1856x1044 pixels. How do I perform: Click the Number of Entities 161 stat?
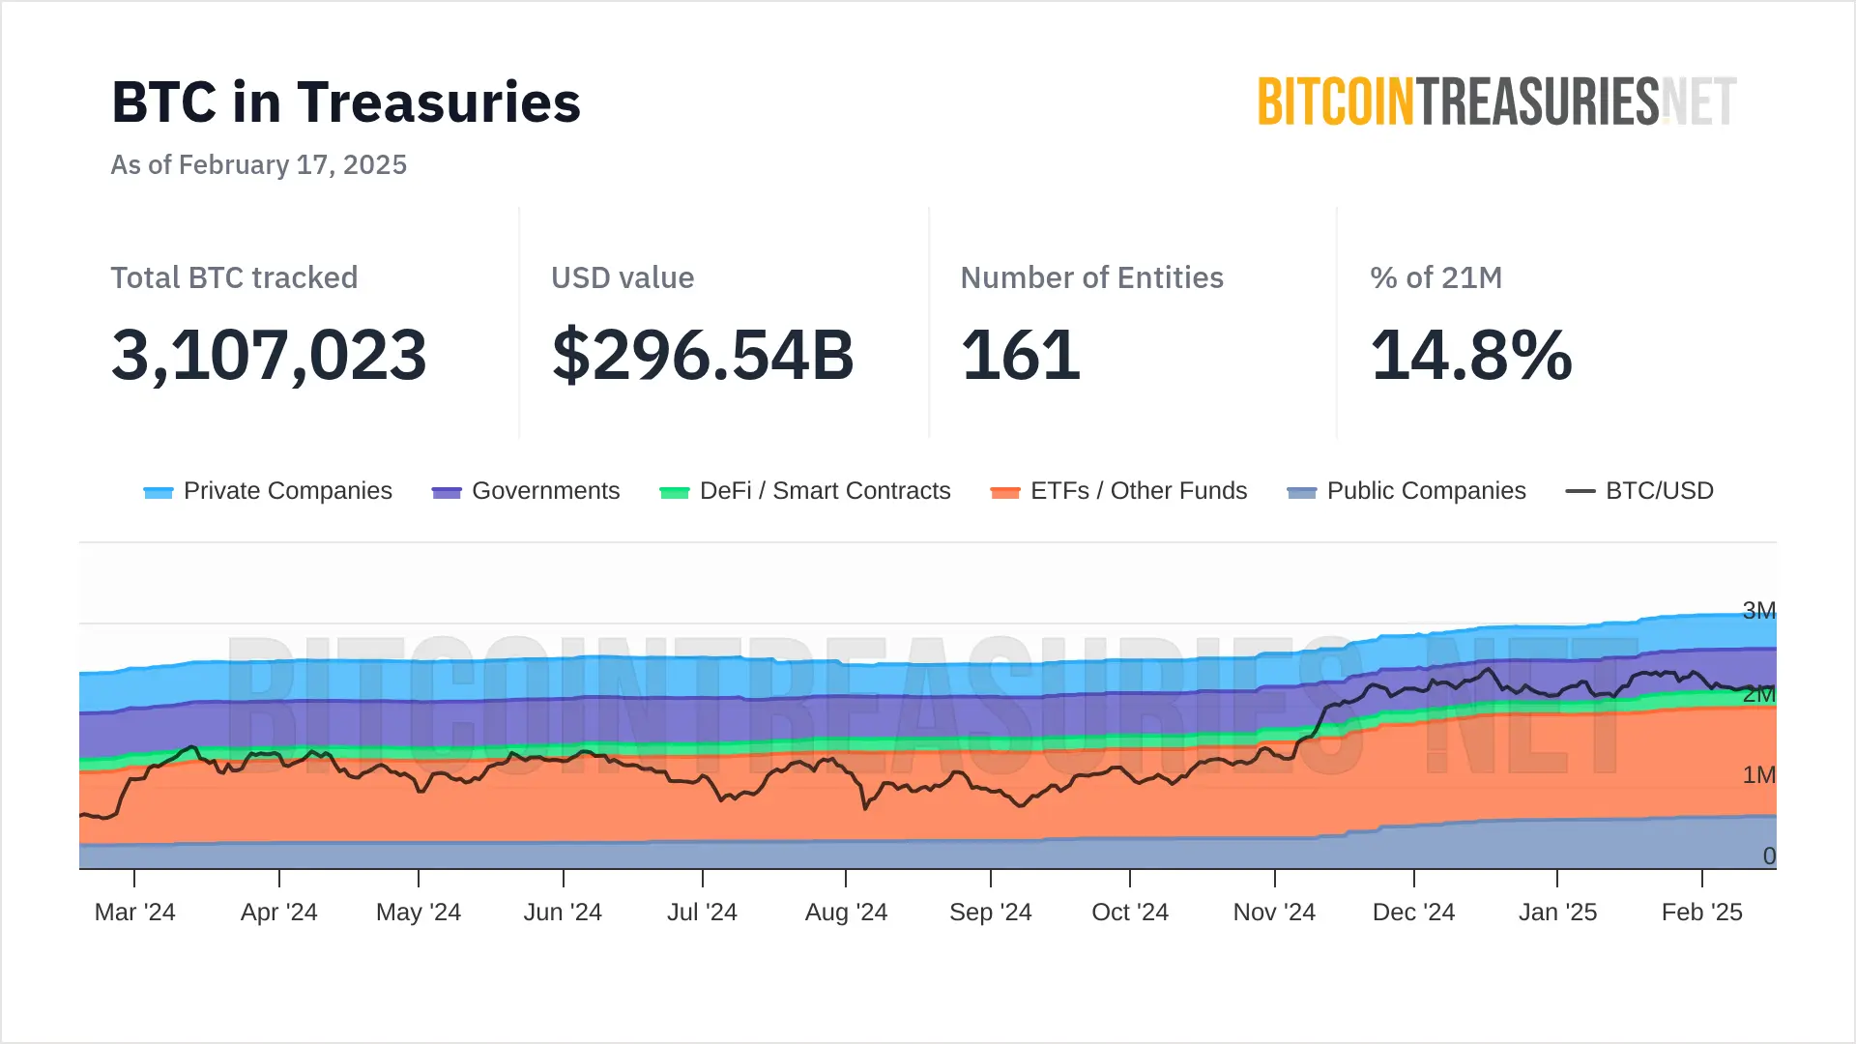1021,355
